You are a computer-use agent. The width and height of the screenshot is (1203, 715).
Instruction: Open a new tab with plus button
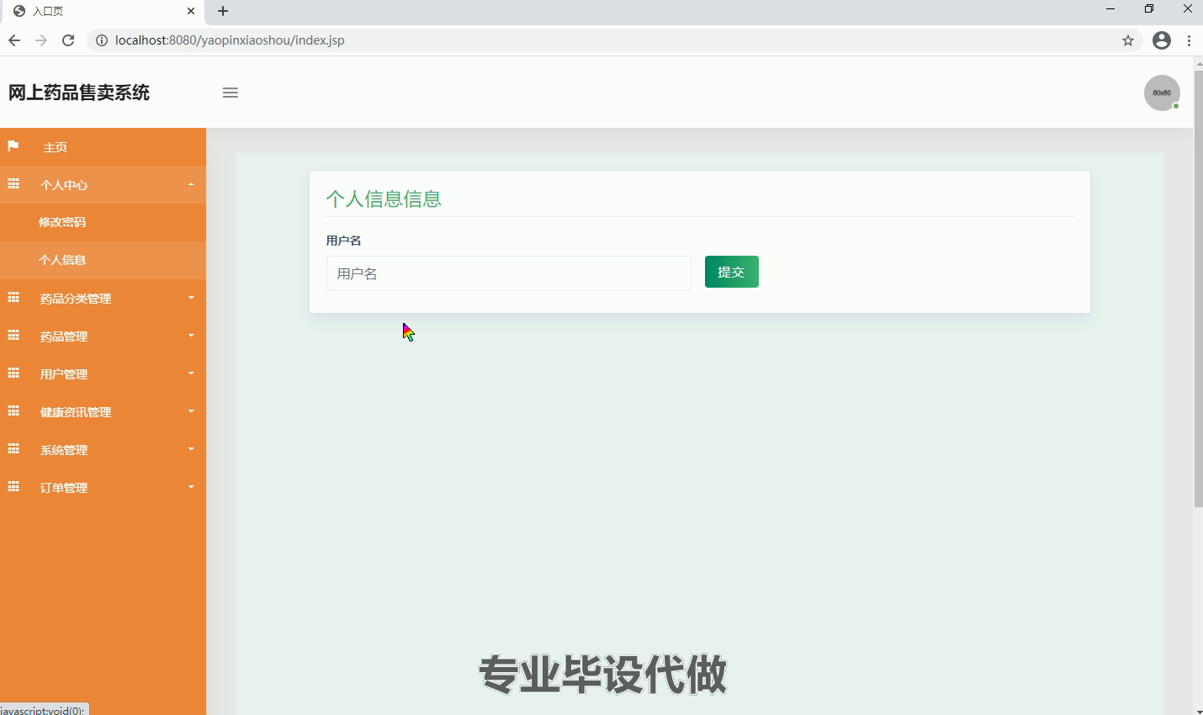[x=223, y=11]
